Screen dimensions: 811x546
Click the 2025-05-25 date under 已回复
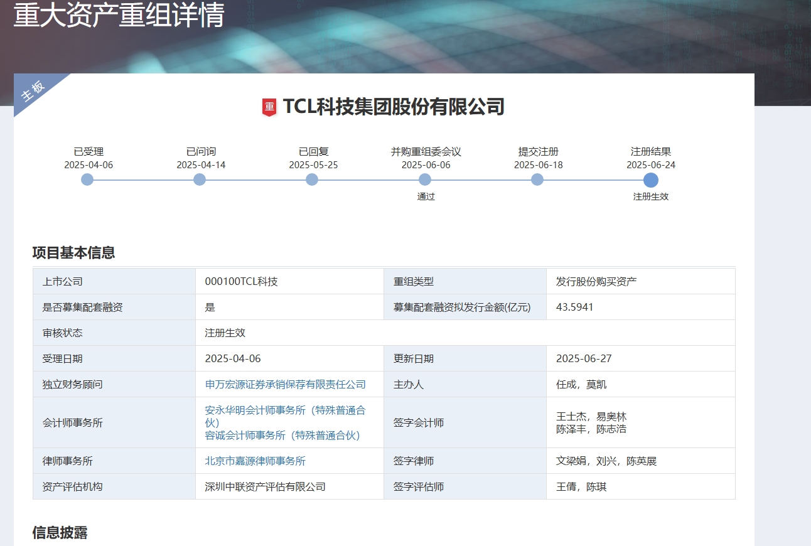pyautogui.click(x=313, y=165)
